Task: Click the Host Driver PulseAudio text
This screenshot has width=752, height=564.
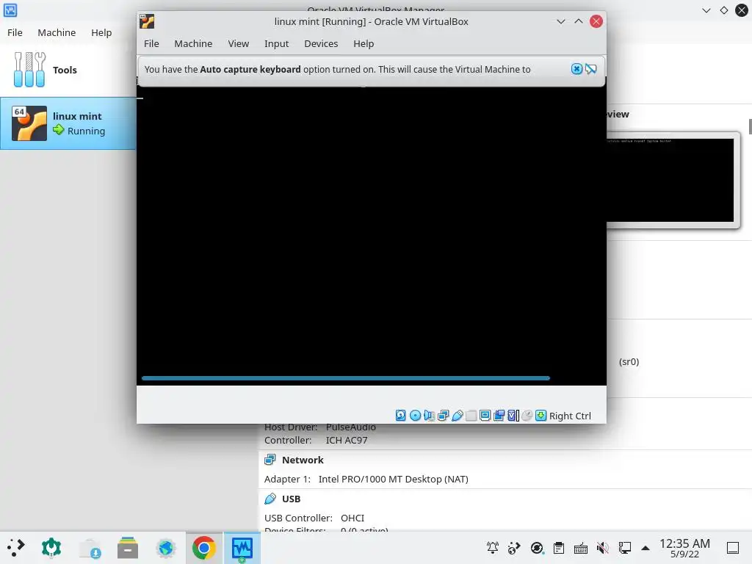Action: pos(320,427)
